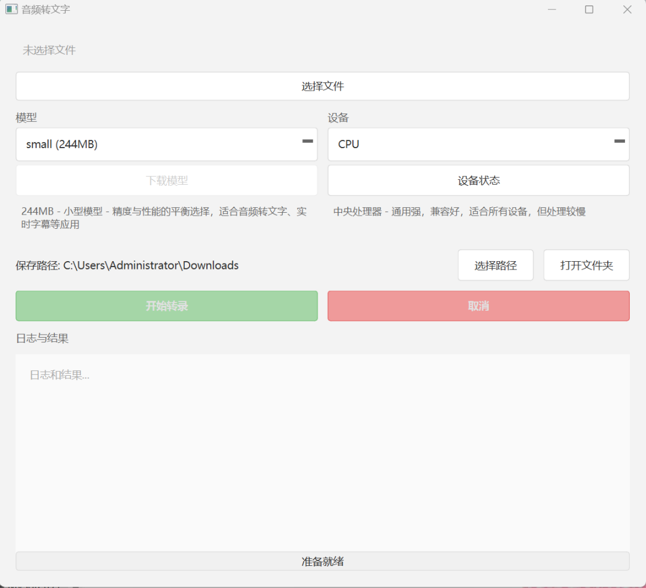Open the 设备 dropdown showing CPU
The height and width of the screenshot is (588, 646).
click(x=479, y=144)
